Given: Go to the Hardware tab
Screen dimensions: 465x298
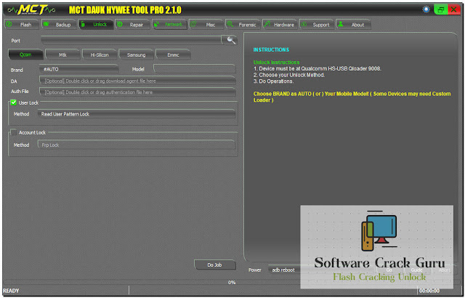Looking at the screenshot, I should pos(280,25).
